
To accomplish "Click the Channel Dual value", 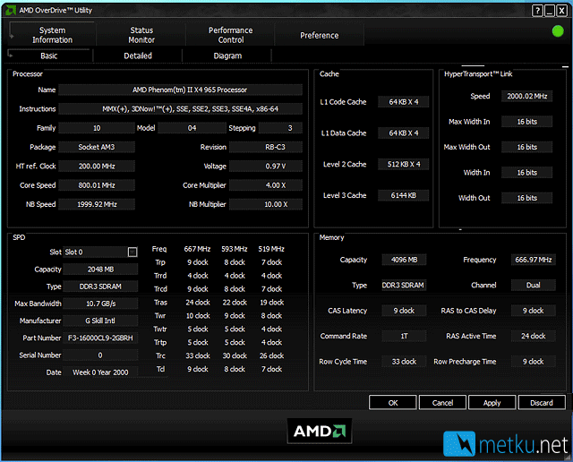I will click(x=534, y=285).
